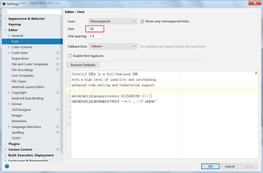The height and width of the screenshot is (173, 263).
Task: Click the IntelliJ icon in the title bar
Action: click(4, 4)
